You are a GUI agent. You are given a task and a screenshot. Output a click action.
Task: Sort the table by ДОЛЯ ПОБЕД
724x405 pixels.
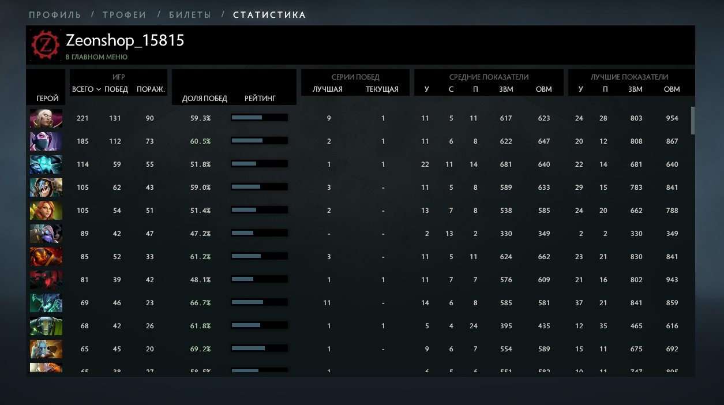[x=205, y=98]
